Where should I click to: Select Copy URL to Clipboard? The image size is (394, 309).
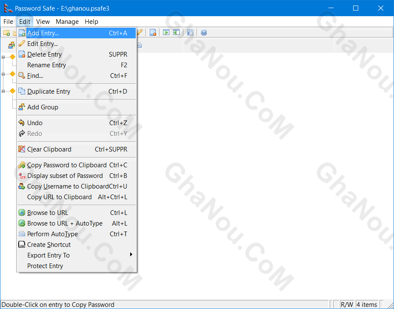coord(77,197)
